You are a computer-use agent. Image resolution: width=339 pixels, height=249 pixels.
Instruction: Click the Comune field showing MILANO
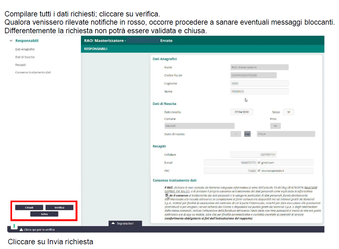[199, 126]
